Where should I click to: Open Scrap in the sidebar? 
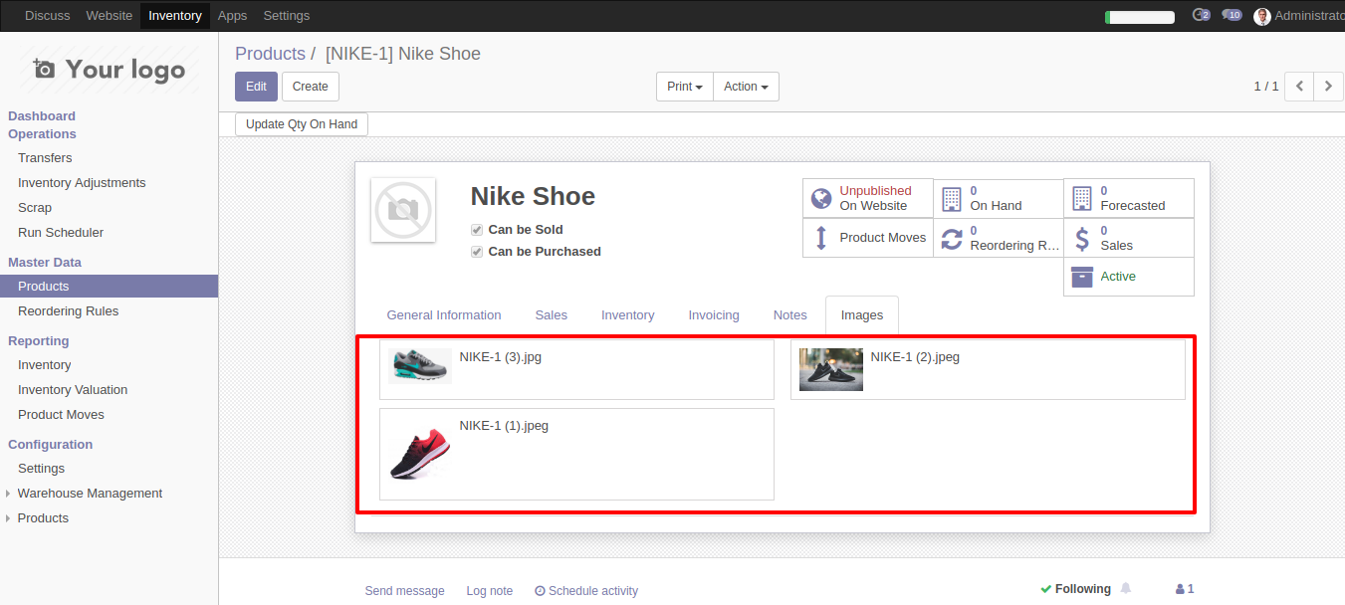click(35, 208)
